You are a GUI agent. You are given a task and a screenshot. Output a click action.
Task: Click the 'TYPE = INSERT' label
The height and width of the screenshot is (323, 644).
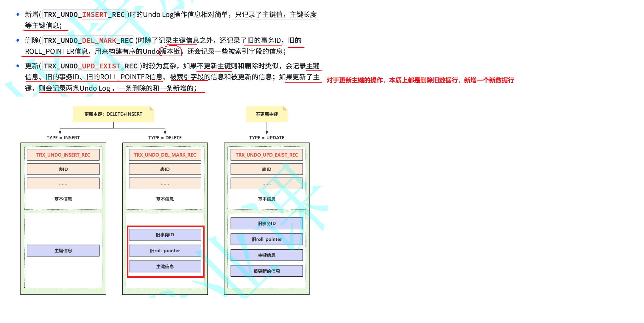point(63,138)
